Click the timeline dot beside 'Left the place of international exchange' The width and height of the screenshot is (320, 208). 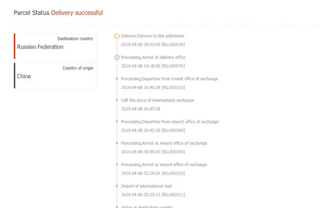[x=117, y=100]
